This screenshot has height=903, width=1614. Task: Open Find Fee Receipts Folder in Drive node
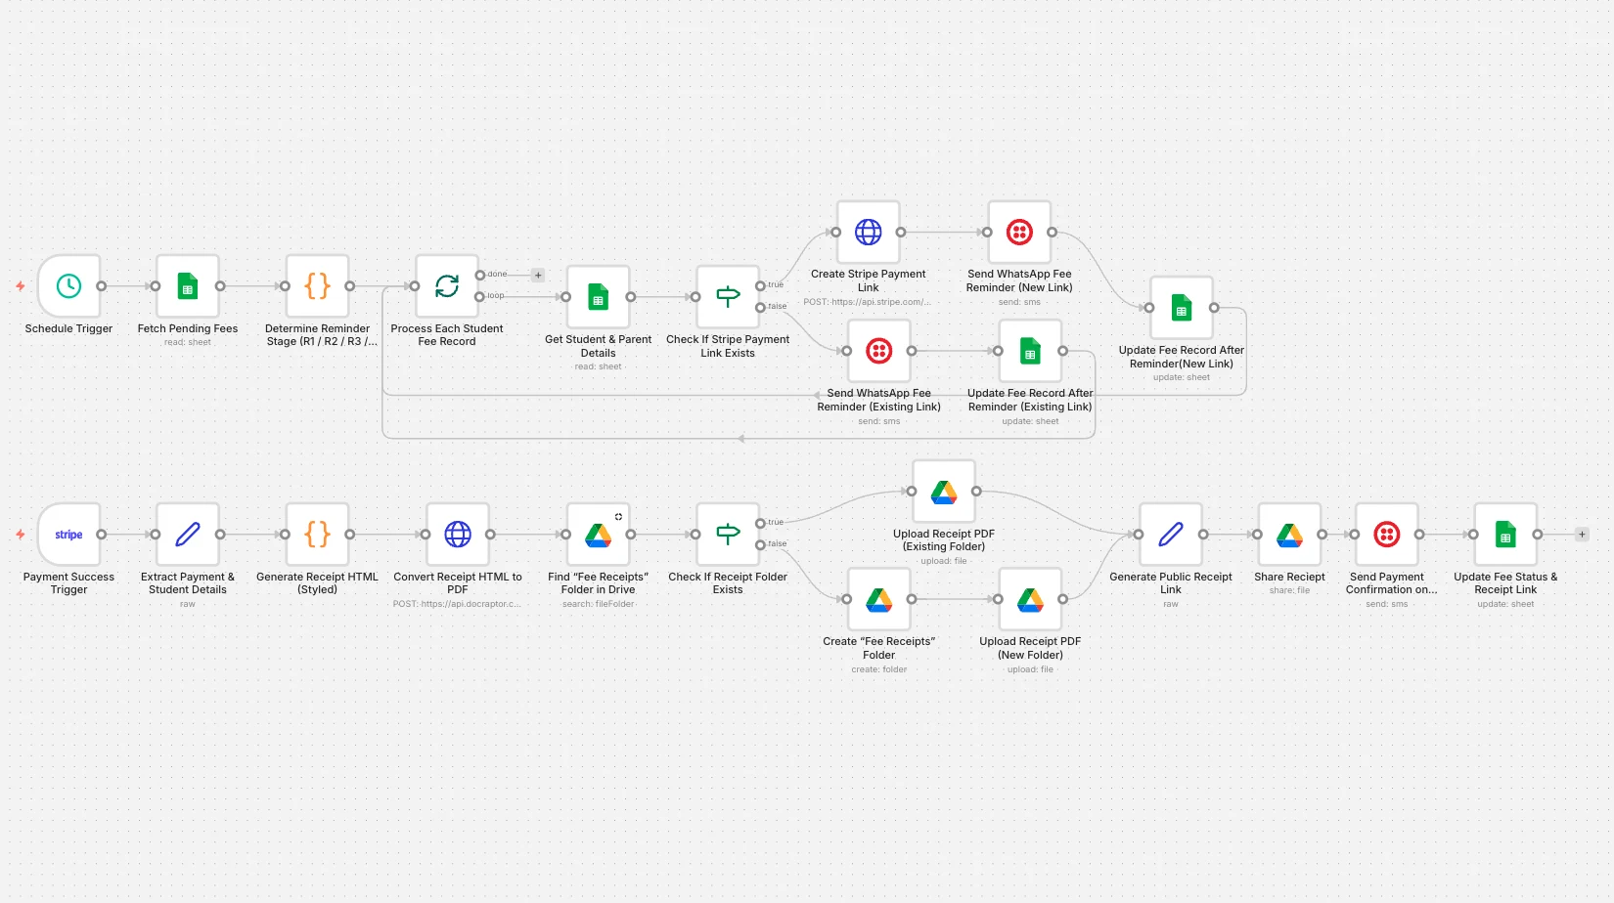598,535
